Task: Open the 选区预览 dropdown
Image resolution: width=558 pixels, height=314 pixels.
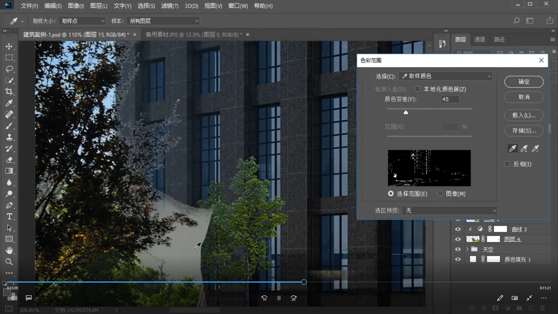Action: point(449,210)
